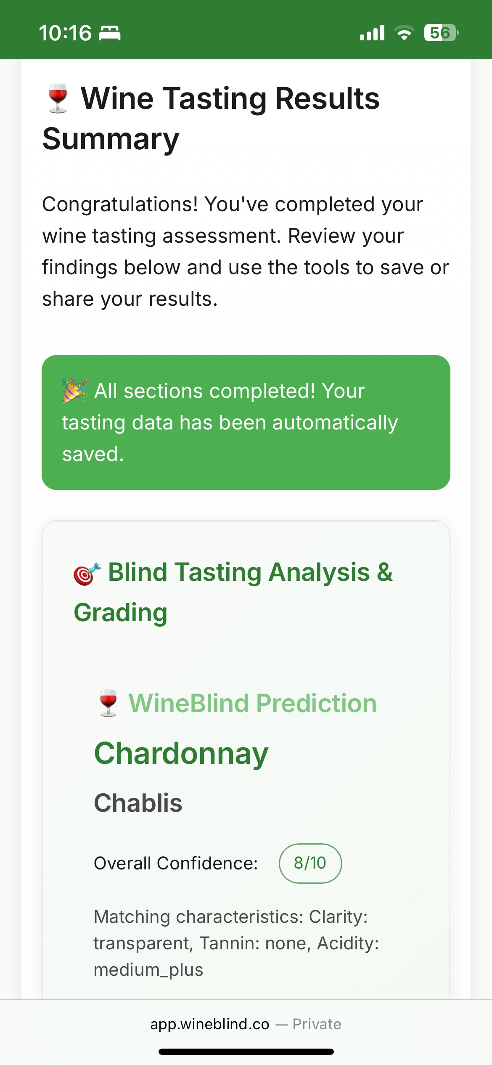This screenshot has width=492, height=1065.
Task: Click the Chablis region label
Action: 138,803
